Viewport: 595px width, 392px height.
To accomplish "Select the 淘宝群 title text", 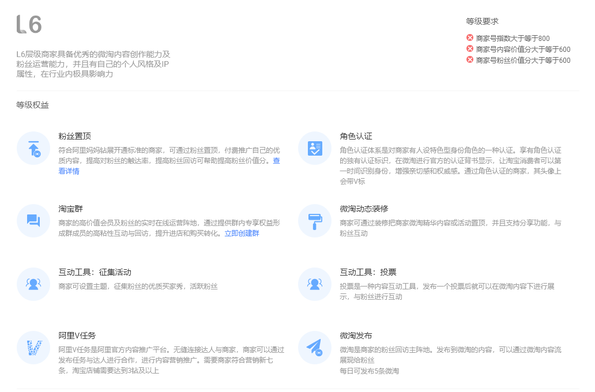I will [x=71, y=209].
